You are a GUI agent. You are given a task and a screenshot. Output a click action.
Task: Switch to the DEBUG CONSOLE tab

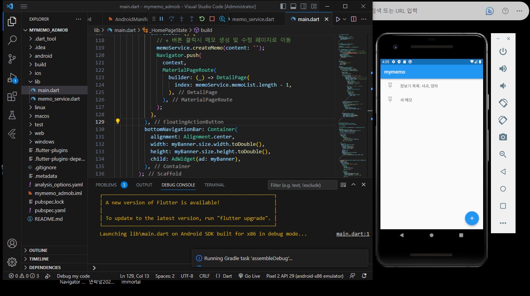pos(178,185)
